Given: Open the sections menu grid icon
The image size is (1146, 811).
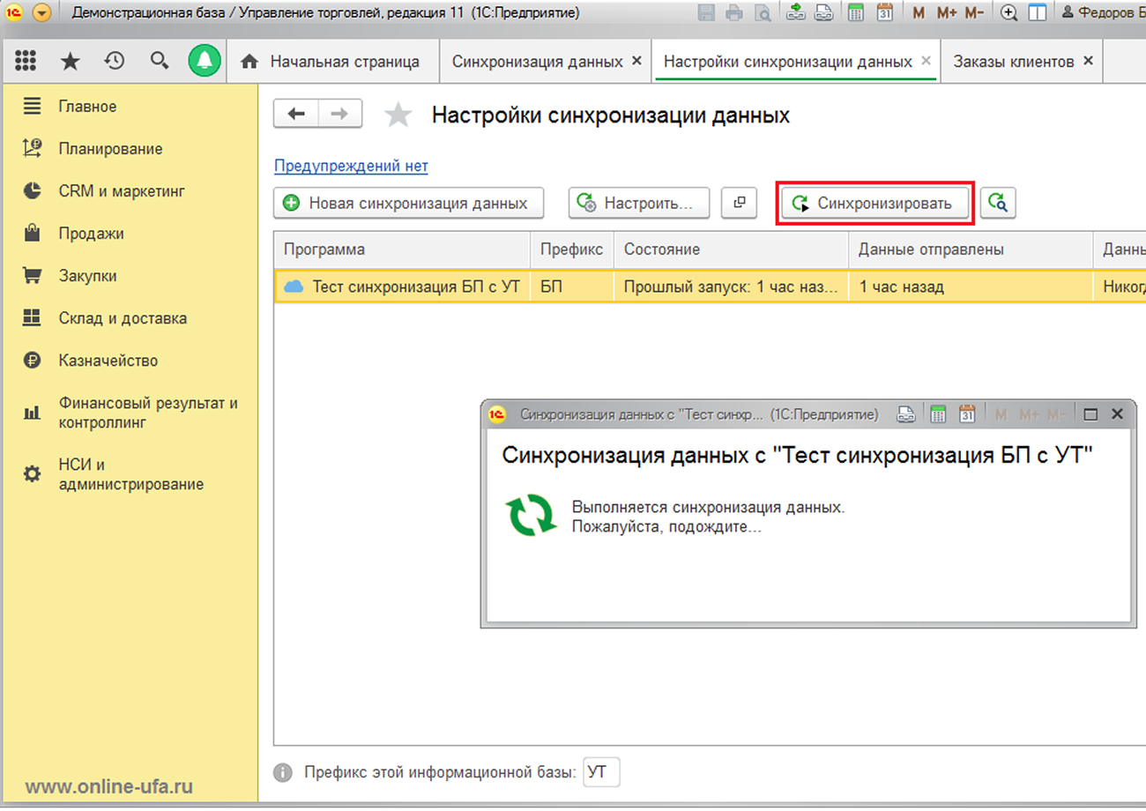Looking at the screenshot, I should coord(26,61).
